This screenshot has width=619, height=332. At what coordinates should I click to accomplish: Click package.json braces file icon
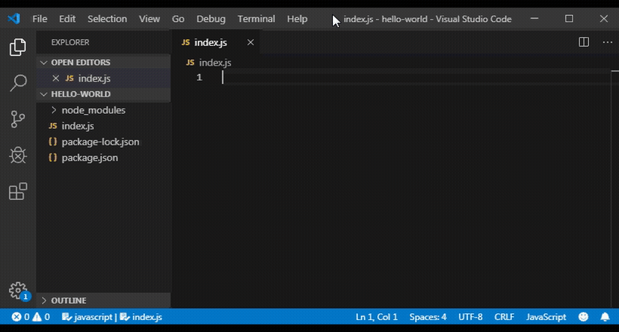53,158
